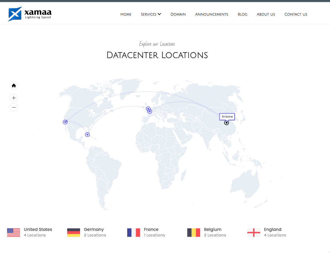This screenshot has height=253, width=330.
Task: Click the xamaa Lightning Speed brand text
Action: 38,14
